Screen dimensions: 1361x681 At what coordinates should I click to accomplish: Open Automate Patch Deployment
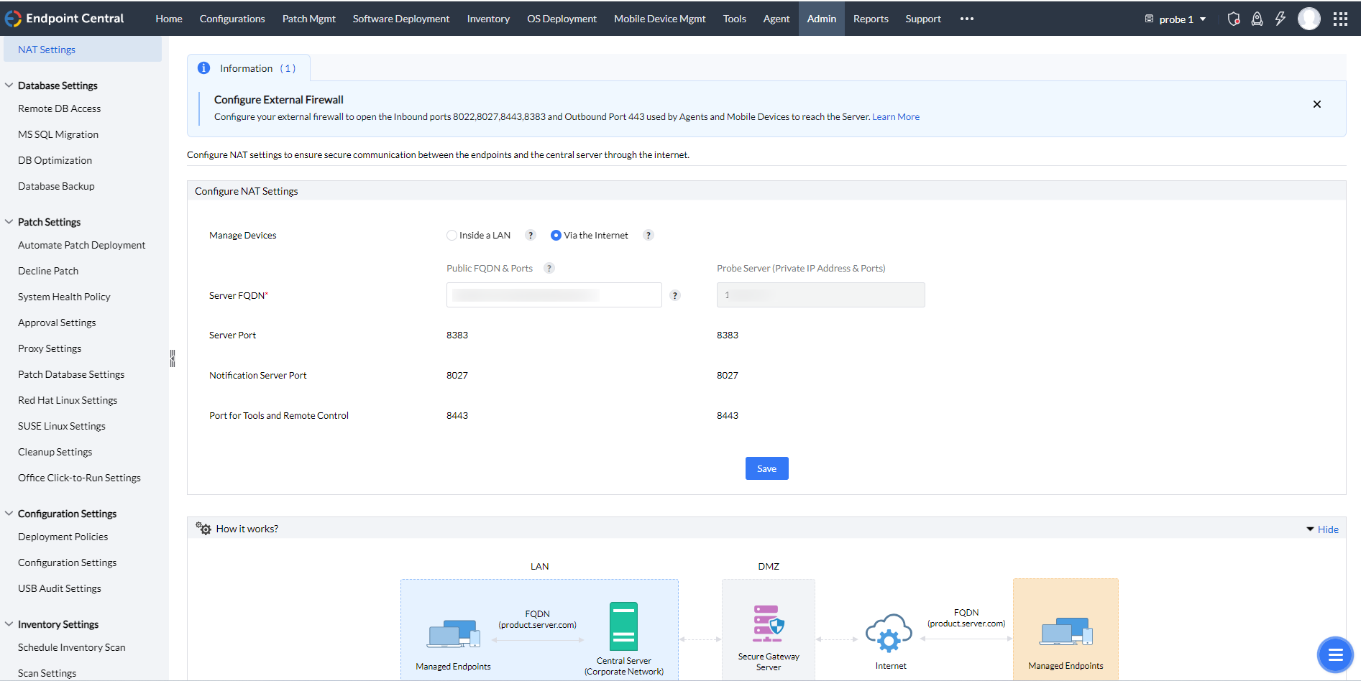(82, 245)
